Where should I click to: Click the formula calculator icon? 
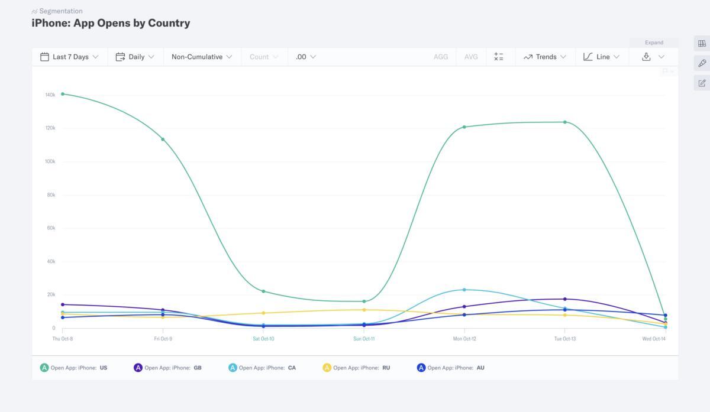(x=499, y=57)
